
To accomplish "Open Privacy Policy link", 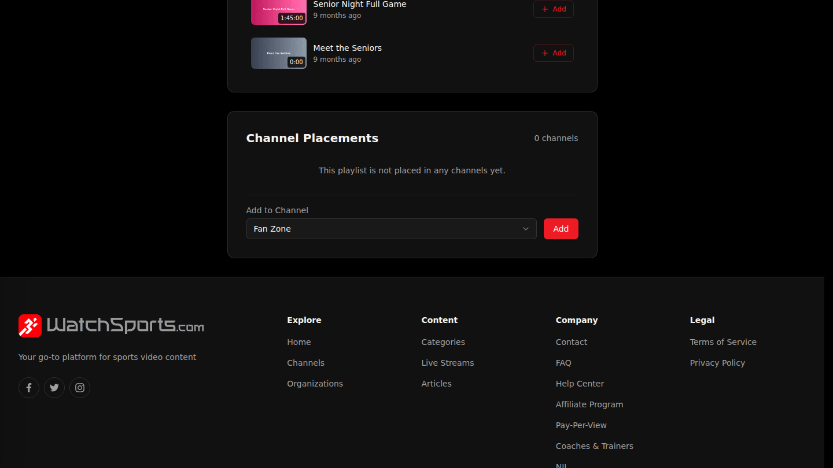I will point(717,363).
